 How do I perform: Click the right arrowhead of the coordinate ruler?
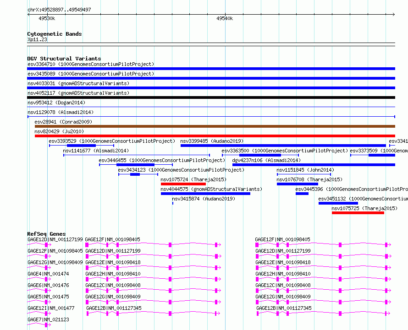pyautogui.click(x=394, y=15)
